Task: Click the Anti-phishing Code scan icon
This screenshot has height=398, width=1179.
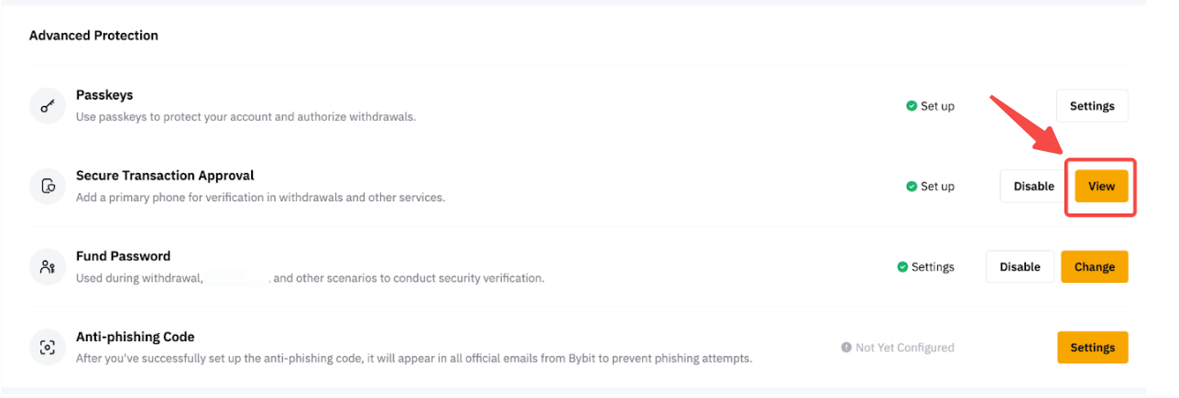Action: tap(47, 348)
